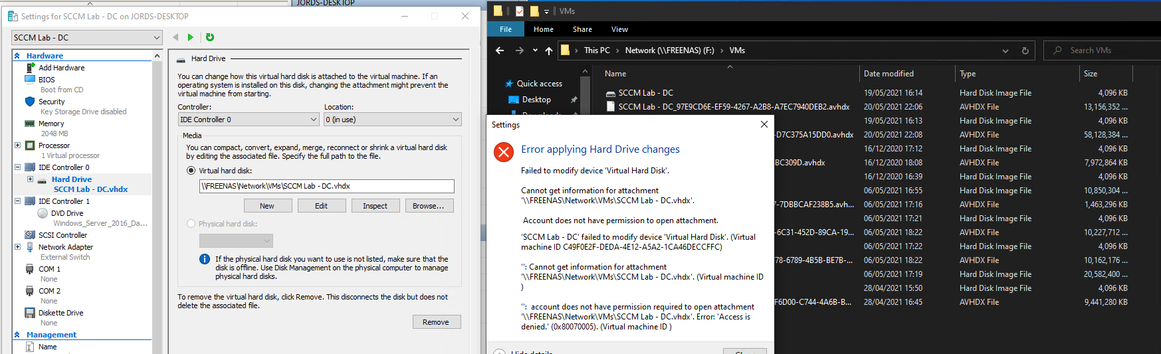Click the Browse... button

[x=429, y=206]
